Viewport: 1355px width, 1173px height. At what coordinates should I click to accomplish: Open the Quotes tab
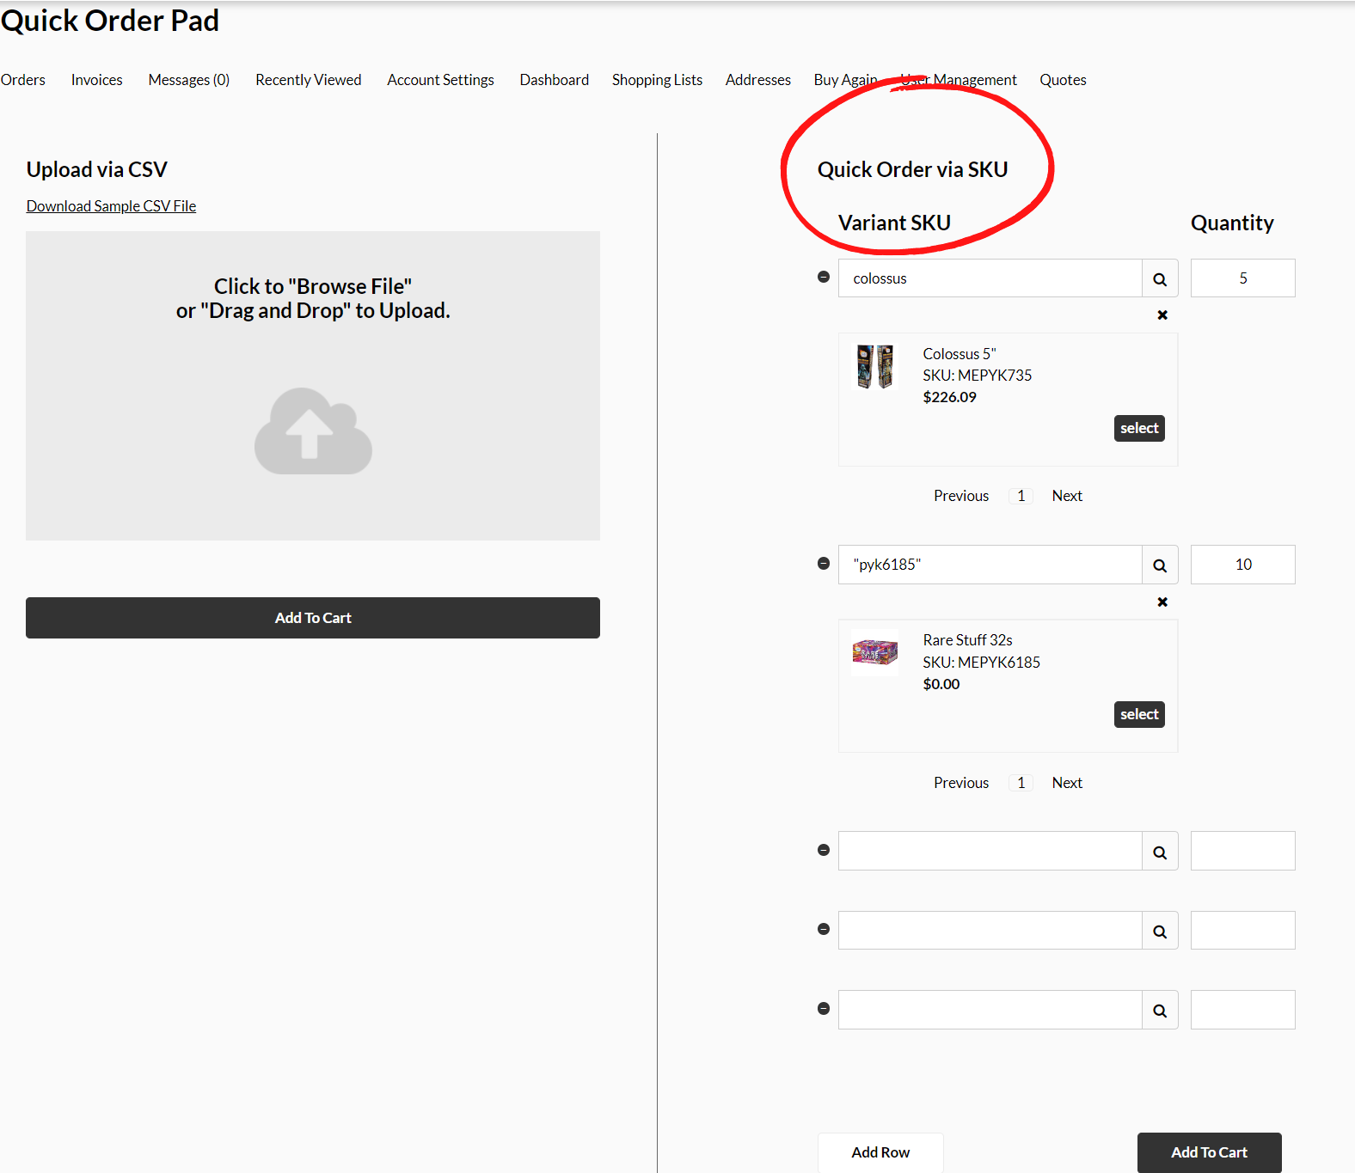[1063, 80]
